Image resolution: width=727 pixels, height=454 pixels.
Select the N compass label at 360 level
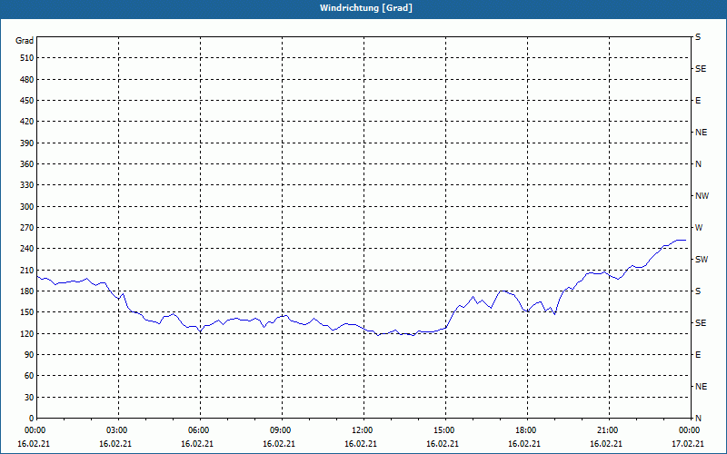698,164
